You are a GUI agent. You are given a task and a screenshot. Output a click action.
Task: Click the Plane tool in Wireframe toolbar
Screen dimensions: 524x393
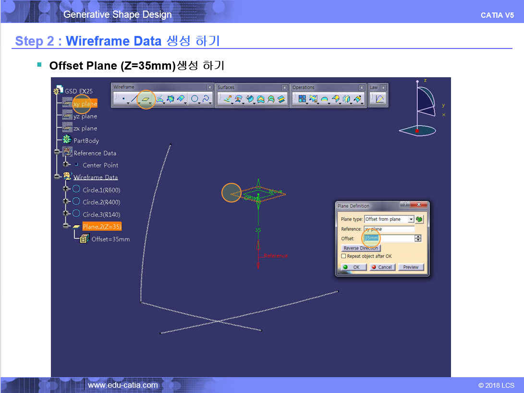145,99
